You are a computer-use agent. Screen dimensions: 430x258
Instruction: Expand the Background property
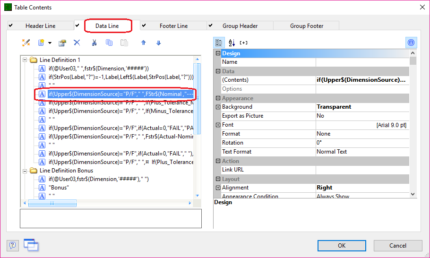[218, 107]
